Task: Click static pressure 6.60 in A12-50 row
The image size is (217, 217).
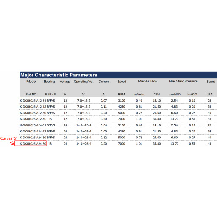Action: click(174, 113)
